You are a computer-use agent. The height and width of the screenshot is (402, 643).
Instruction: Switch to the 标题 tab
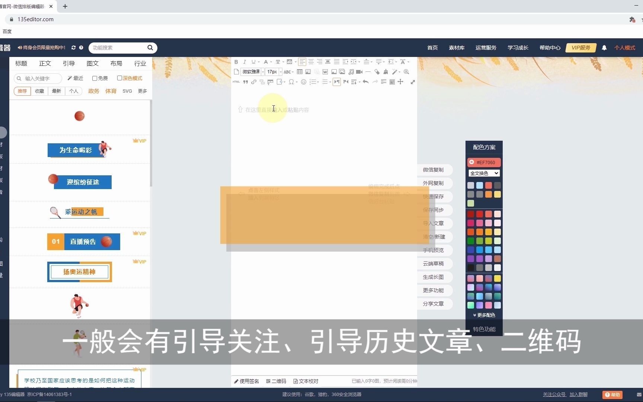[x=21, y=63]
